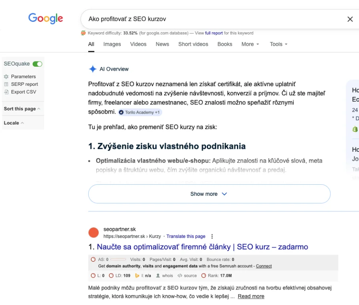Click Show more in AI Overview
This screenshot has height=305, width=359.
pyautogui.click(x=209, y=194)
